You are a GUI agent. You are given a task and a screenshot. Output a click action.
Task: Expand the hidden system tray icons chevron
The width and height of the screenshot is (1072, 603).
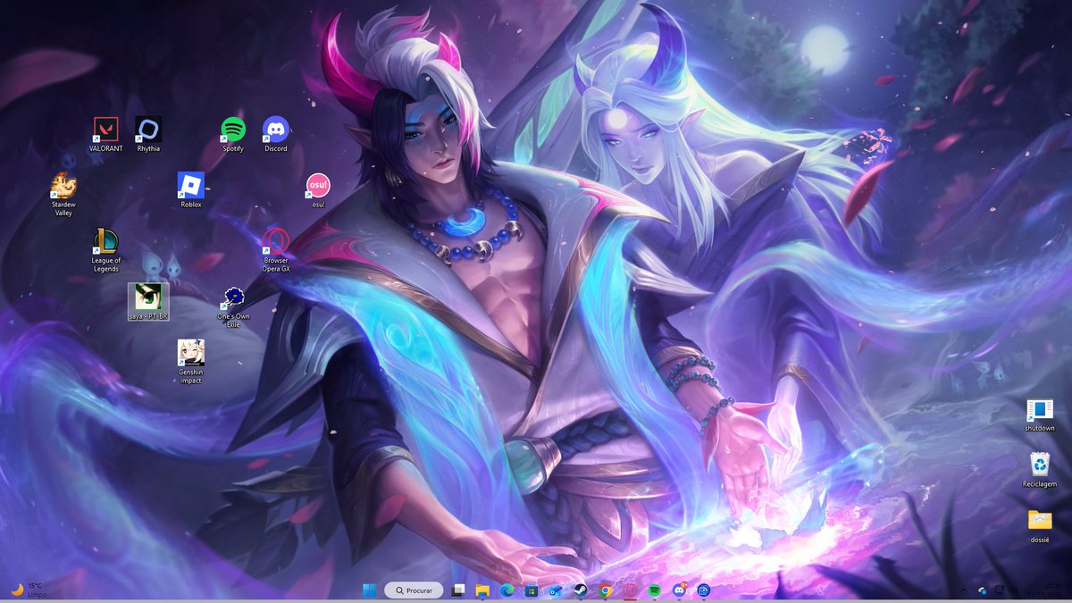pyautogui.click(x=964, y=590)
